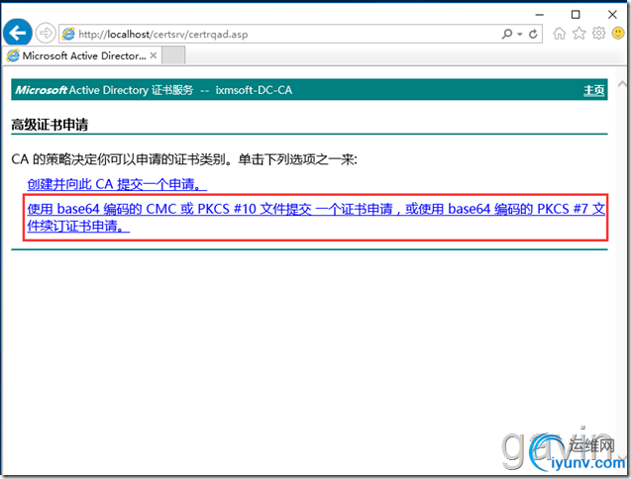
Task: Go back with the blue back arrow
Action: coord(17,33)
